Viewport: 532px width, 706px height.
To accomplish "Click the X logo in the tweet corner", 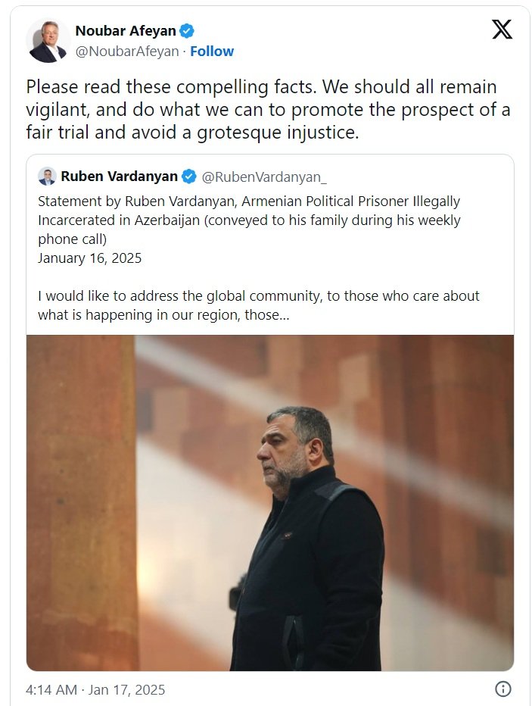I will 502,30.
